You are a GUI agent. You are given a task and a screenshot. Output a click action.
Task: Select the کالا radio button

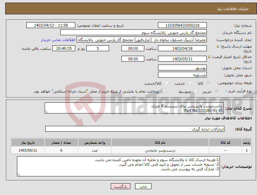[208, 83]
